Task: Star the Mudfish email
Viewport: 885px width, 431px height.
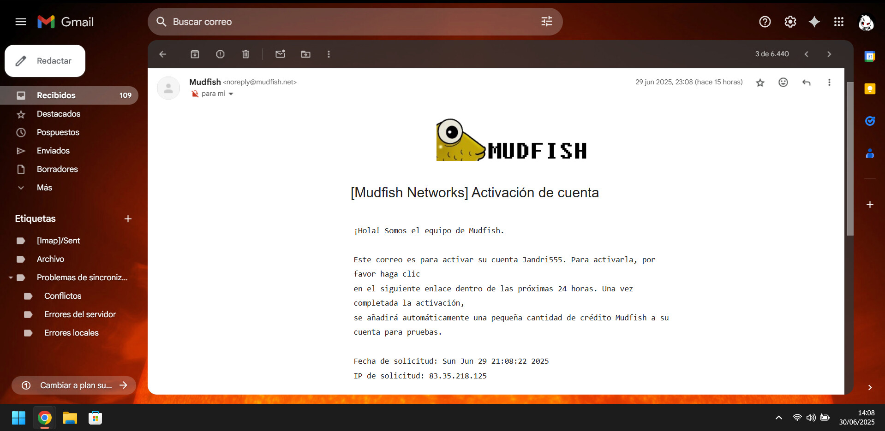Action: coord(760,83)
